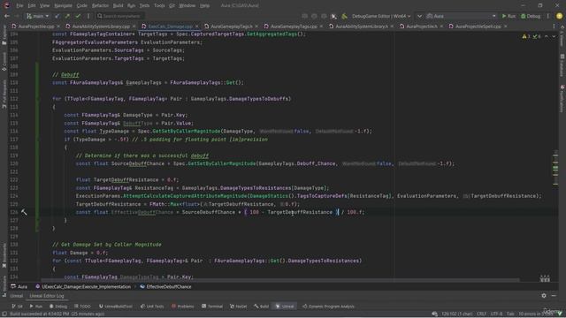Click the quick-fix hammer icon at line 126
The image size is (566, 318).
coord(24,212)
